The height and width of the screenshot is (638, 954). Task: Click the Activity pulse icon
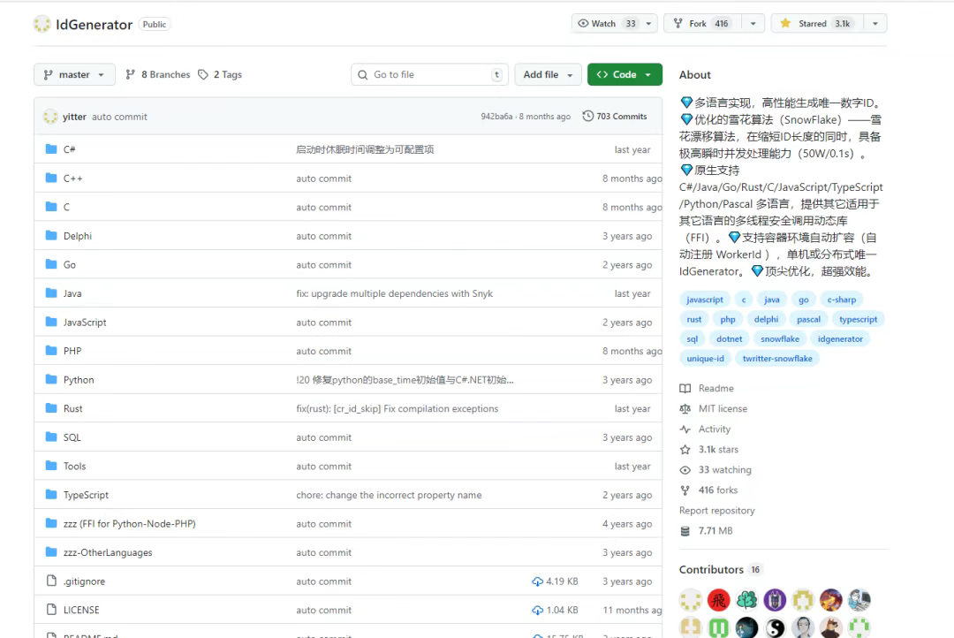coord(685,429)
